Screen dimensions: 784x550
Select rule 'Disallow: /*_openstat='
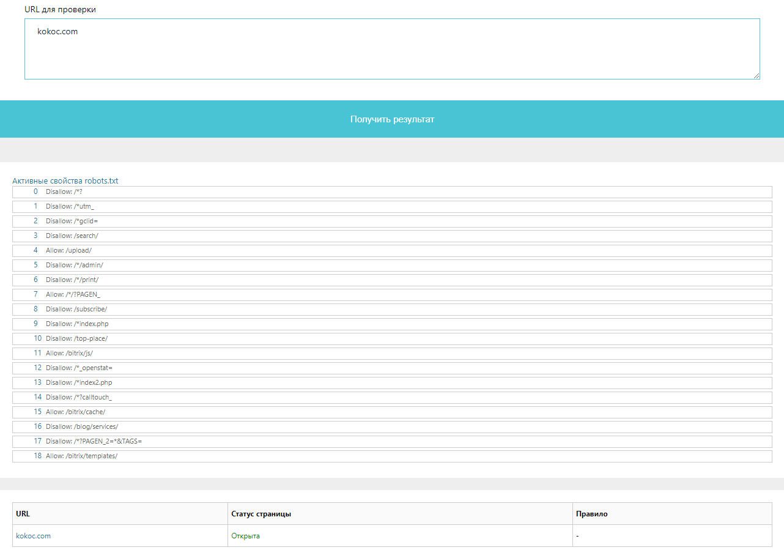392,368
